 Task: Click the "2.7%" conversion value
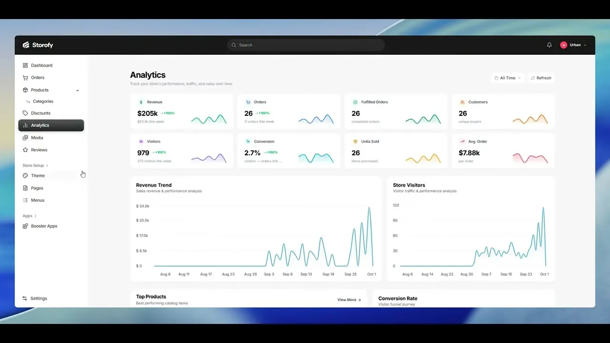[253, 153]
